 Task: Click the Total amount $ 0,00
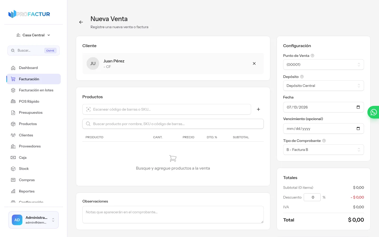point(356,220)
